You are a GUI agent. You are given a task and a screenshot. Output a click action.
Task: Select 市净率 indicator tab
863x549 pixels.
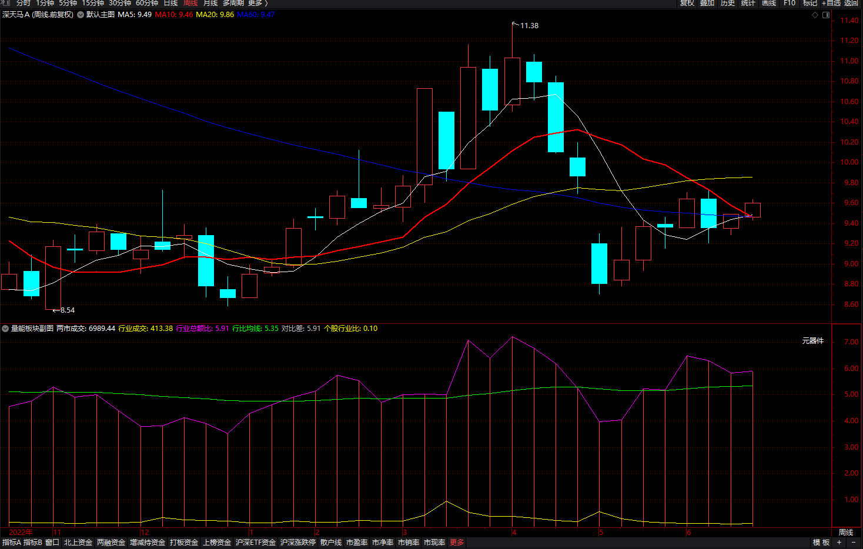[x=383, y=543]
